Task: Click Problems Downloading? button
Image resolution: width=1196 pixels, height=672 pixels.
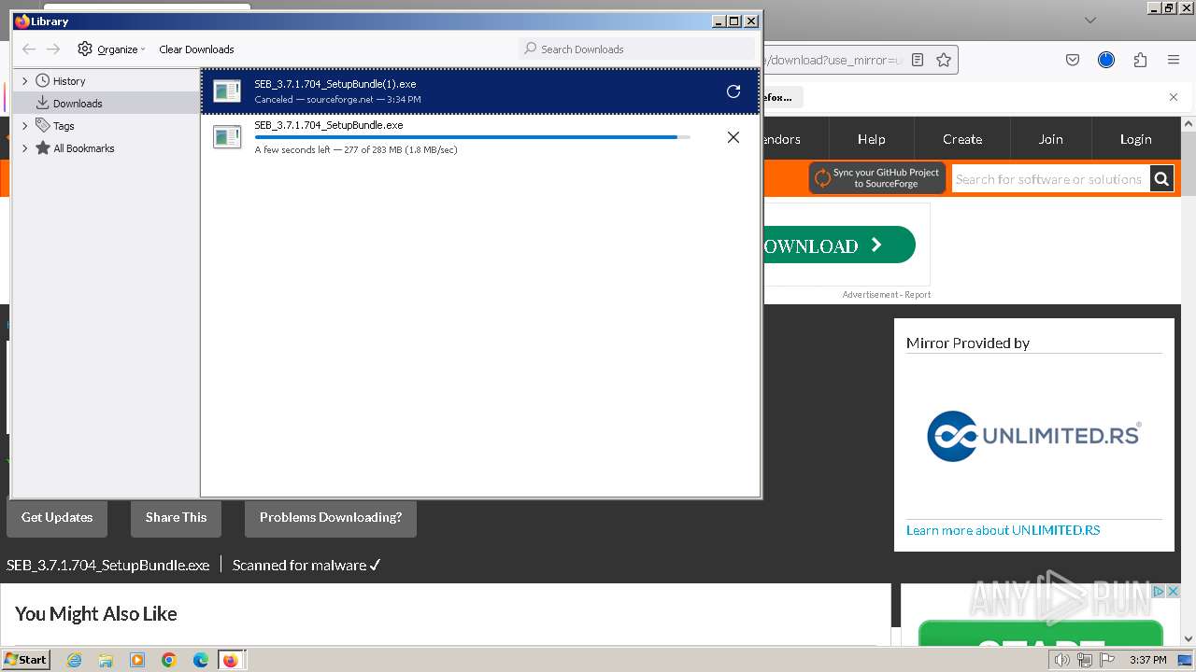Action: tap(331, 518)
